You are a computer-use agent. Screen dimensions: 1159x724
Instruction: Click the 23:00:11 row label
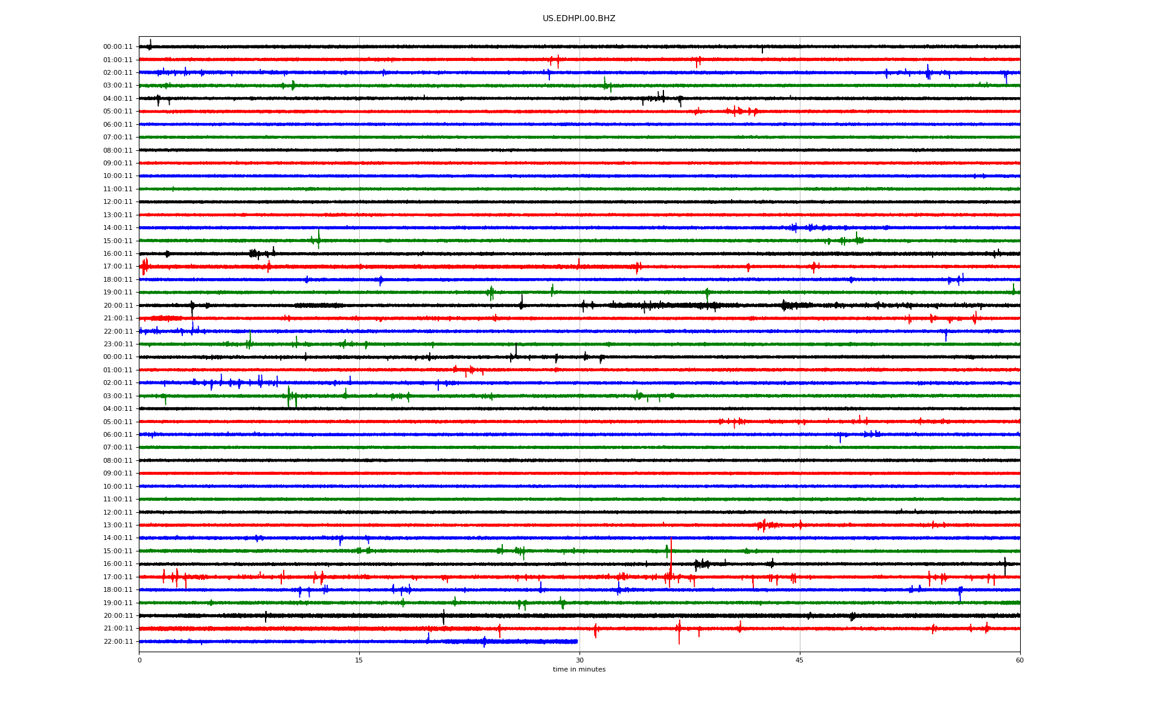tap(118, 345)
